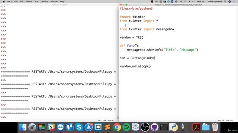Viewport: 238px width, 133px height.
Task: Open the blue folder in the dock
Action: coord(206,127)
